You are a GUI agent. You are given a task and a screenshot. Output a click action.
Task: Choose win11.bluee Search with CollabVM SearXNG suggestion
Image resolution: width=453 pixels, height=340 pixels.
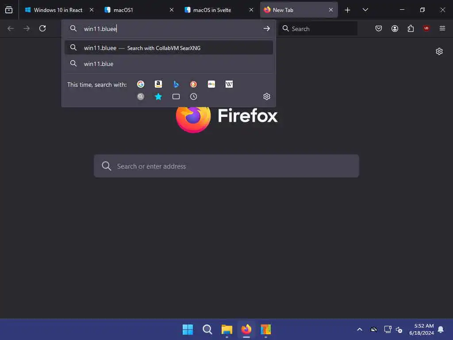click(169, 48)
